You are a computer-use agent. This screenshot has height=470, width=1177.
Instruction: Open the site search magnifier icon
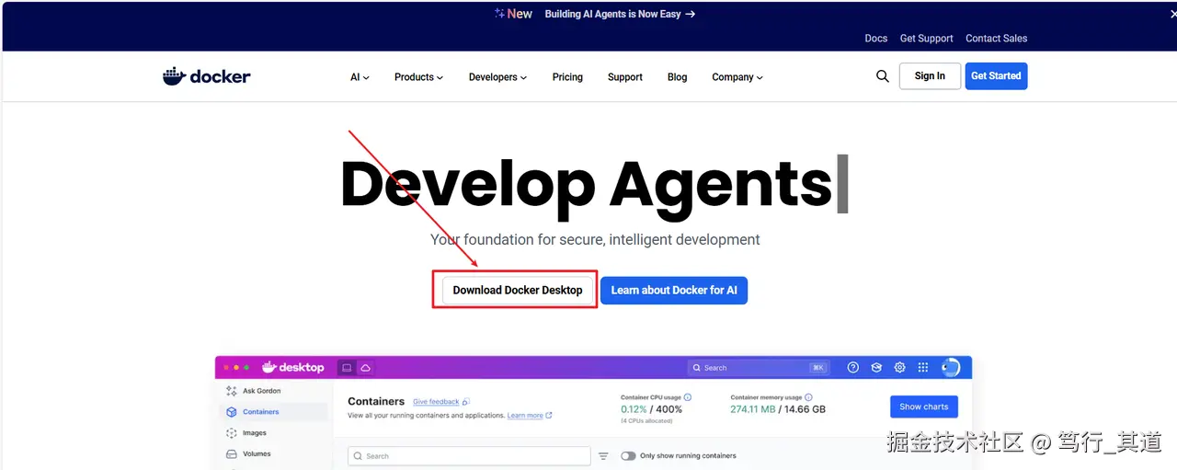point(883,76)
